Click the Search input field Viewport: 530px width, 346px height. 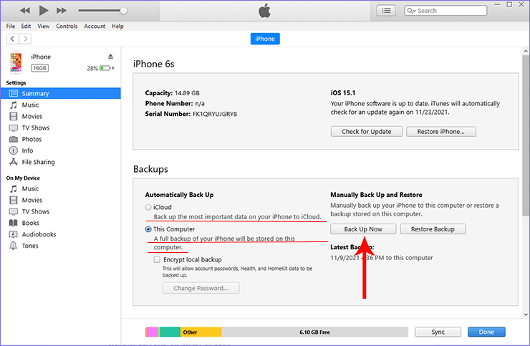point(445,11)
